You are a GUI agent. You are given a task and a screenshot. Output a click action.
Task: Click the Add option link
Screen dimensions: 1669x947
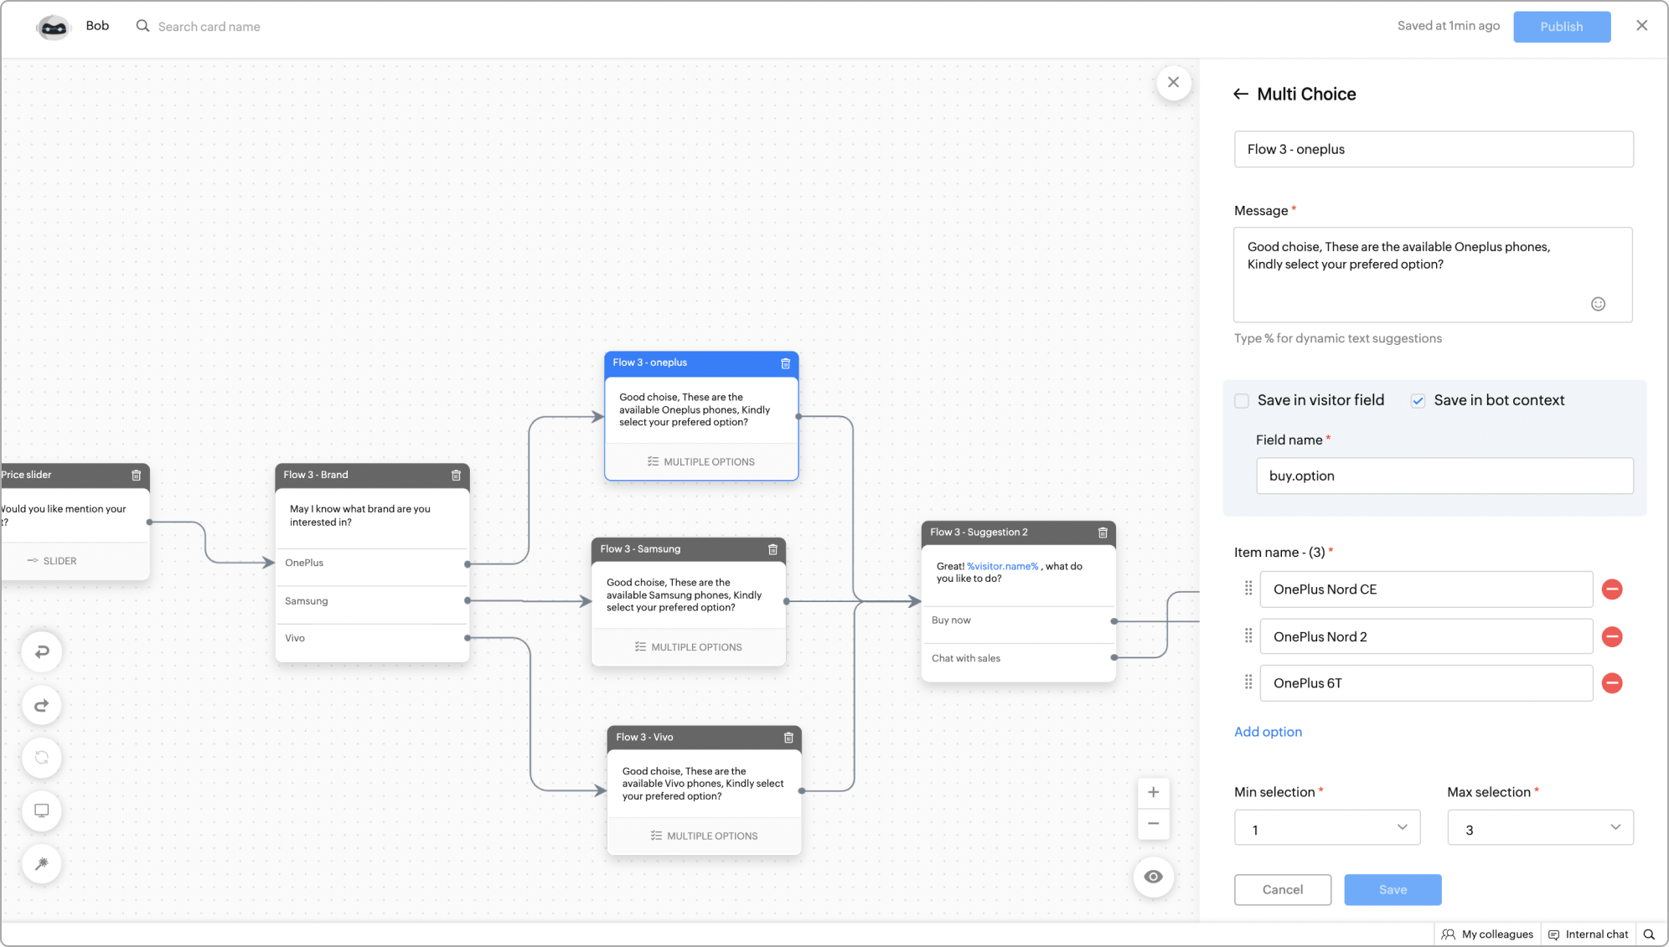click(x=1268, y=732)
